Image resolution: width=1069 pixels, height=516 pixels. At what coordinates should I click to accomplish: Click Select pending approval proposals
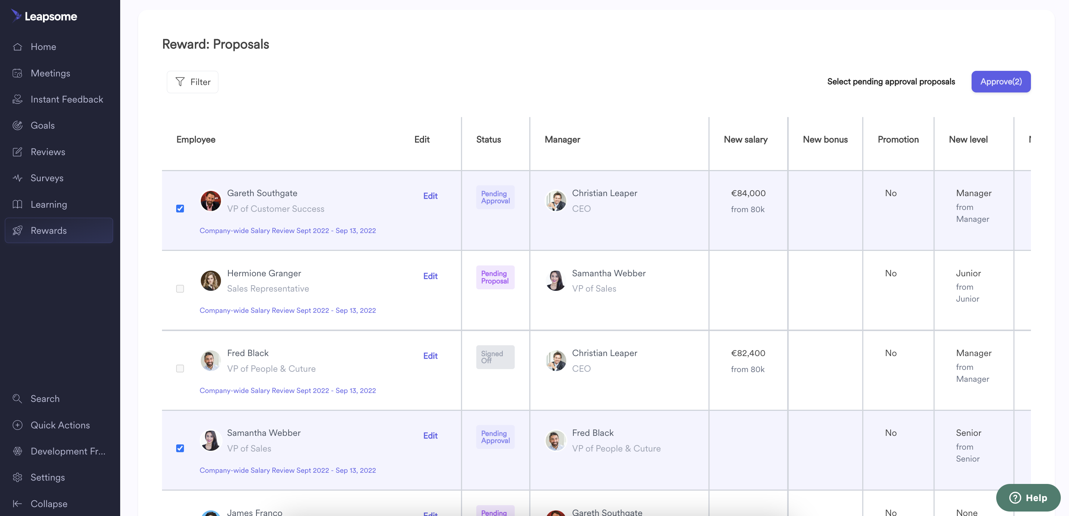891,82
